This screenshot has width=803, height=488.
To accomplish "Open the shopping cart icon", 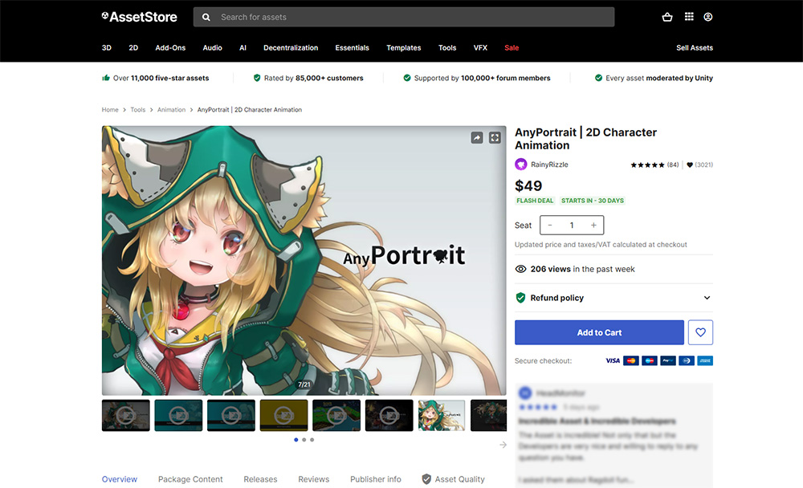I will (666, 17).
